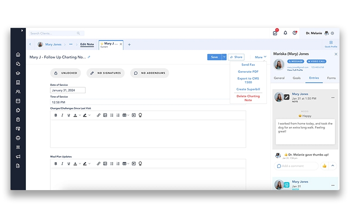Image resolution: width=350 pixels, height=218 pixels.
Task: Click the pencil icon beside note title
Action: 89,57
